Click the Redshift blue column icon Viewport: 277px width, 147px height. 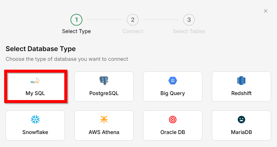[x=241, y=80]
